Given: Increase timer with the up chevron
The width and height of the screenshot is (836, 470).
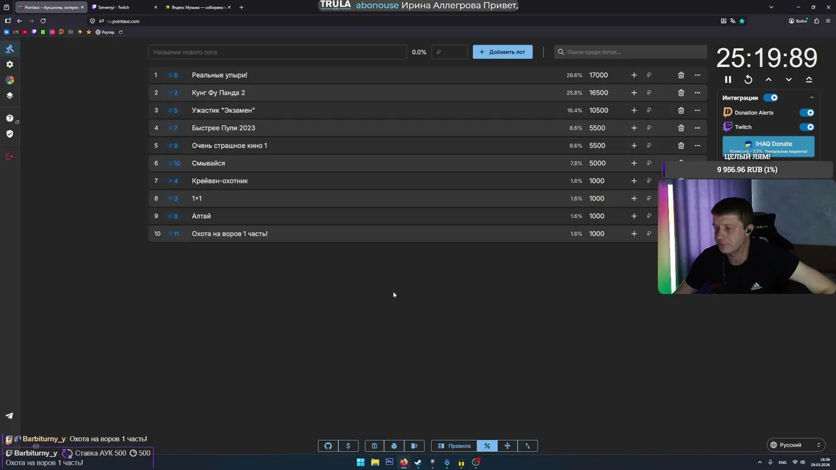Looking at the screenshot, I should click(x=768, y=80).
